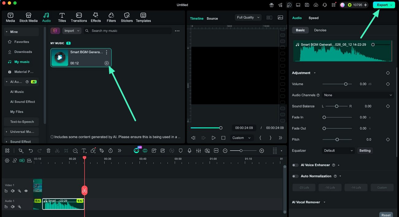The image size is (399, 217).
Task: Select the text tool in timeline toolbar
Action: click(84, 151)
